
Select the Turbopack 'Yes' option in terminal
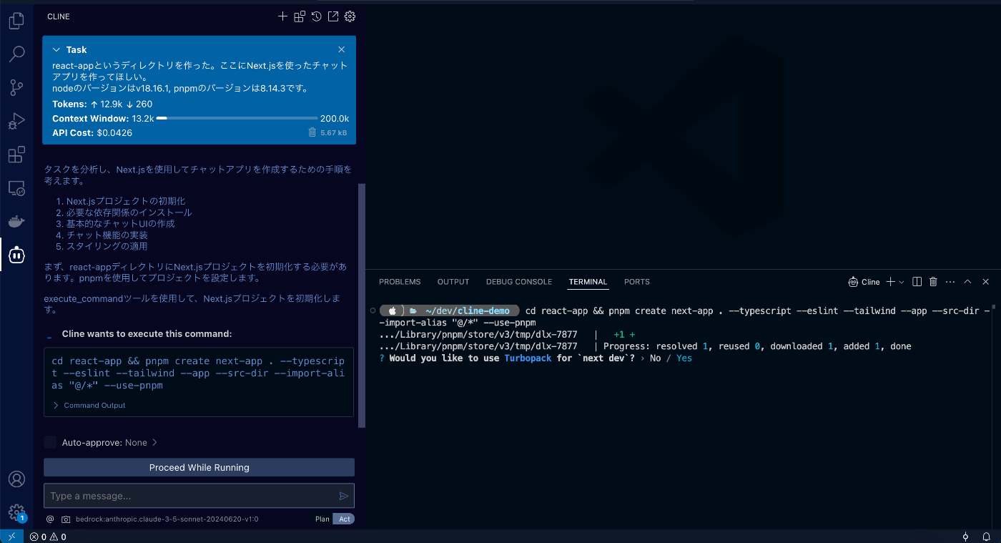coord(684,358)
